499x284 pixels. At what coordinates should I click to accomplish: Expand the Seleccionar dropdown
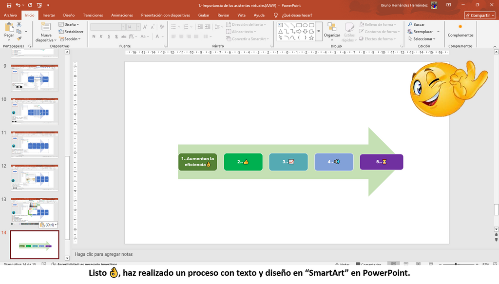click(422, 39)
